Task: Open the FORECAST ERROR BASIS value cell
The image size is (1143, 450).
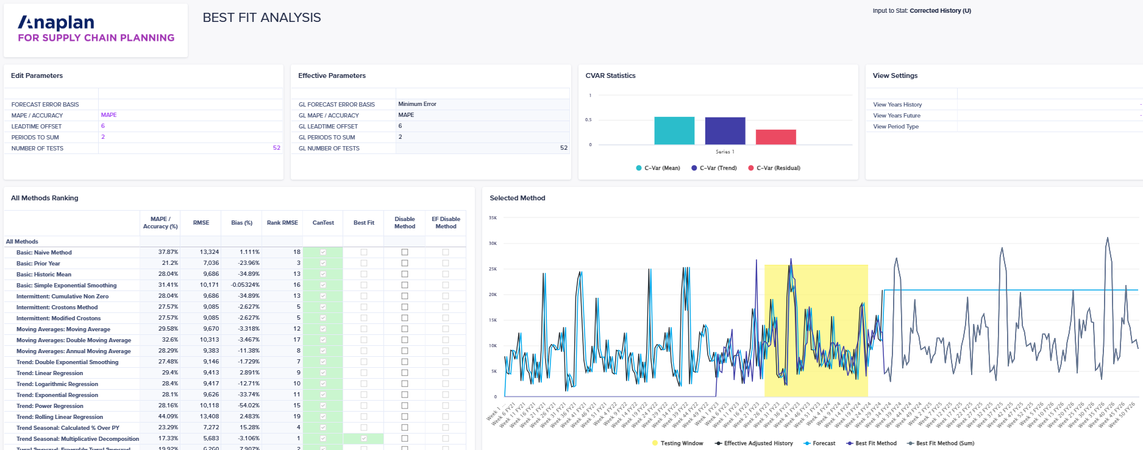Action: pyautogui.click(x=190, y=104)
